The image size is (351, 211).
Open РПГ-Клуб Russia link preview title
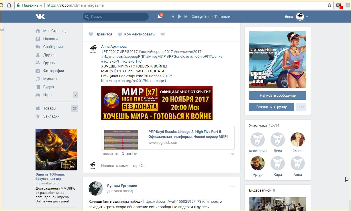[x=188, y=134]
